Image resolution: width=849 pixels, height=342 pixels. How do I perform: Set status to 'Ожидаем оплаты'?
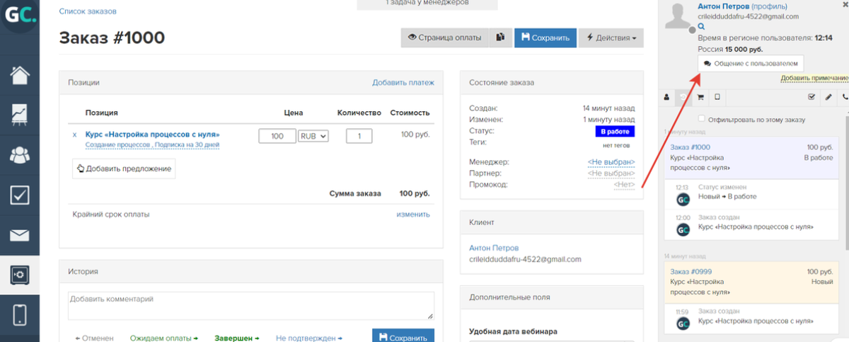tap(163, 338)
